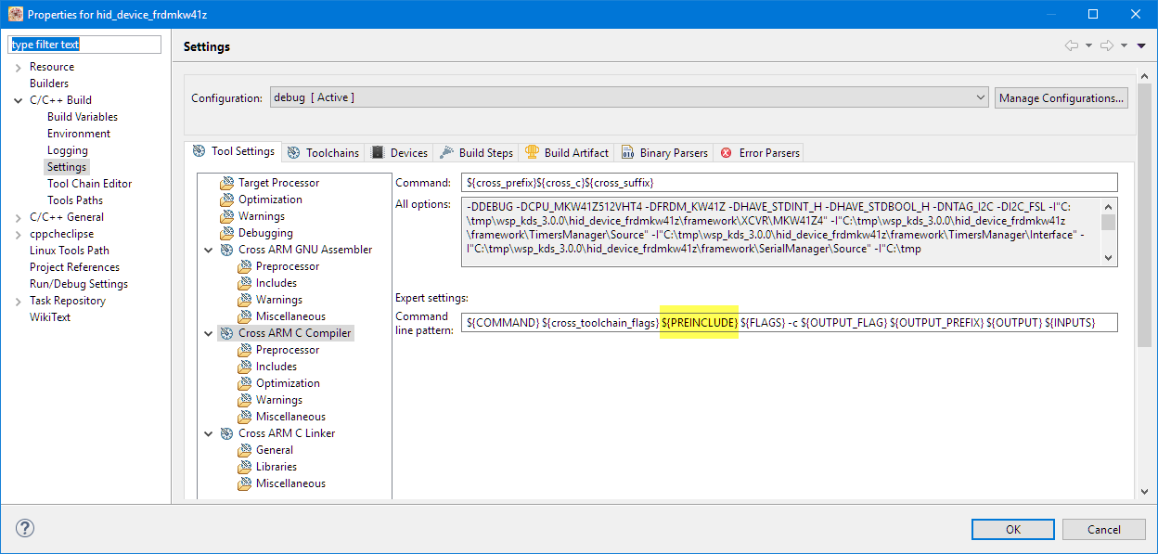1158x554 pixels.
Task: Click the forward navigation arrow icon
Action: [x=1108, y=45]
